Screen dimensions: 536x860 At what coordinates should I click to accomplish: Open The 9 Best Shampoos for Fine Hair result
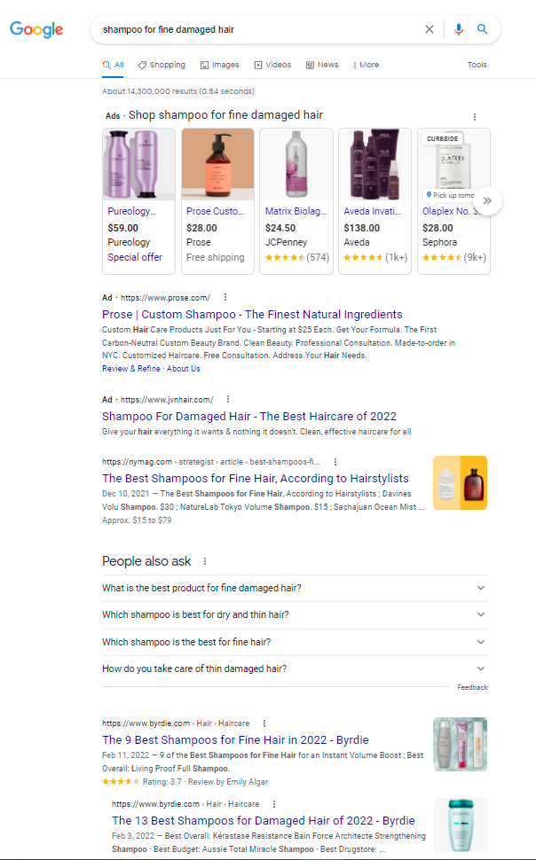coord(235,740)
